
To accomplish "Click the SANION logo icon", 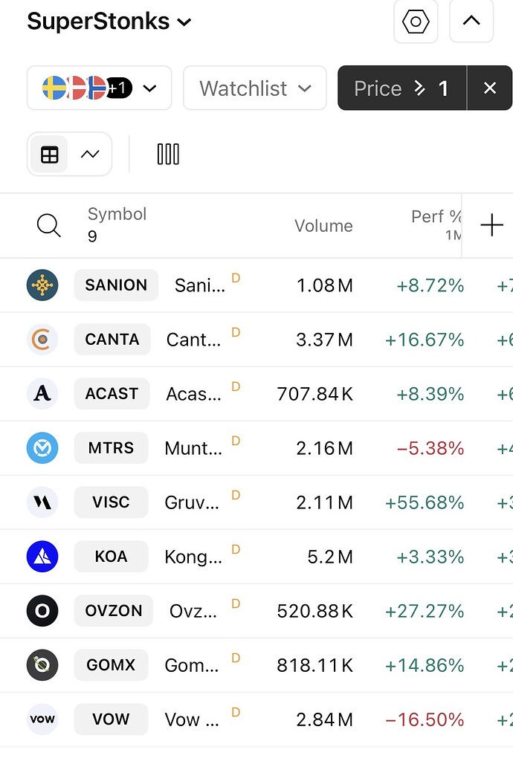I will tap(42, 285).
